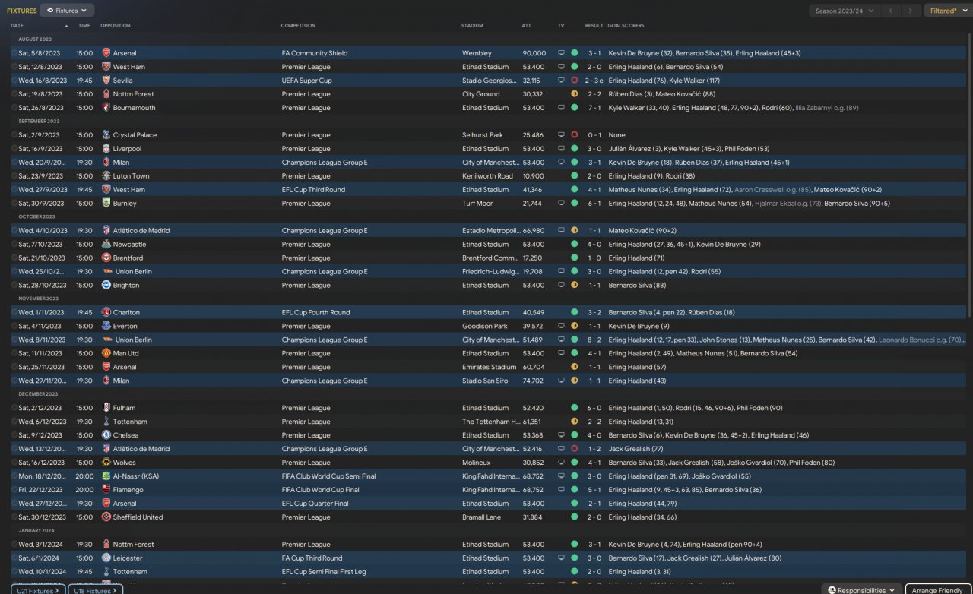Click the Selhurst Park stadium name

483,135
